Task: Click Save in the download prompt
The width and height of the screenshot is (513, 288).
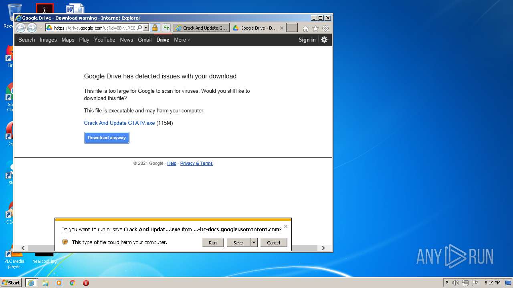Action: [238, 242]
